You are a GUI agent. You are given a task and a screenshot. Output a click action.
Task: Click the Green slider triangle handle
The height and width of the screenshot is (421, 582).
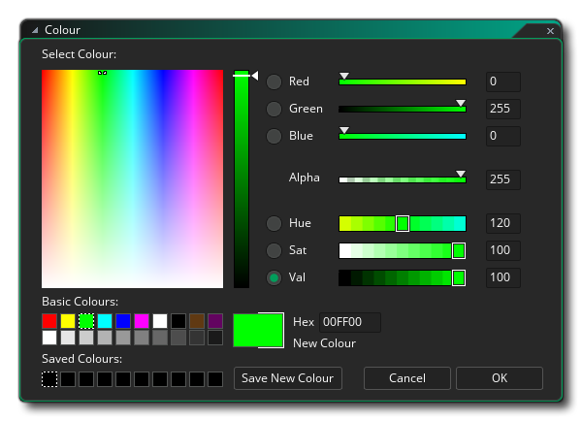(x=461, y=103)
